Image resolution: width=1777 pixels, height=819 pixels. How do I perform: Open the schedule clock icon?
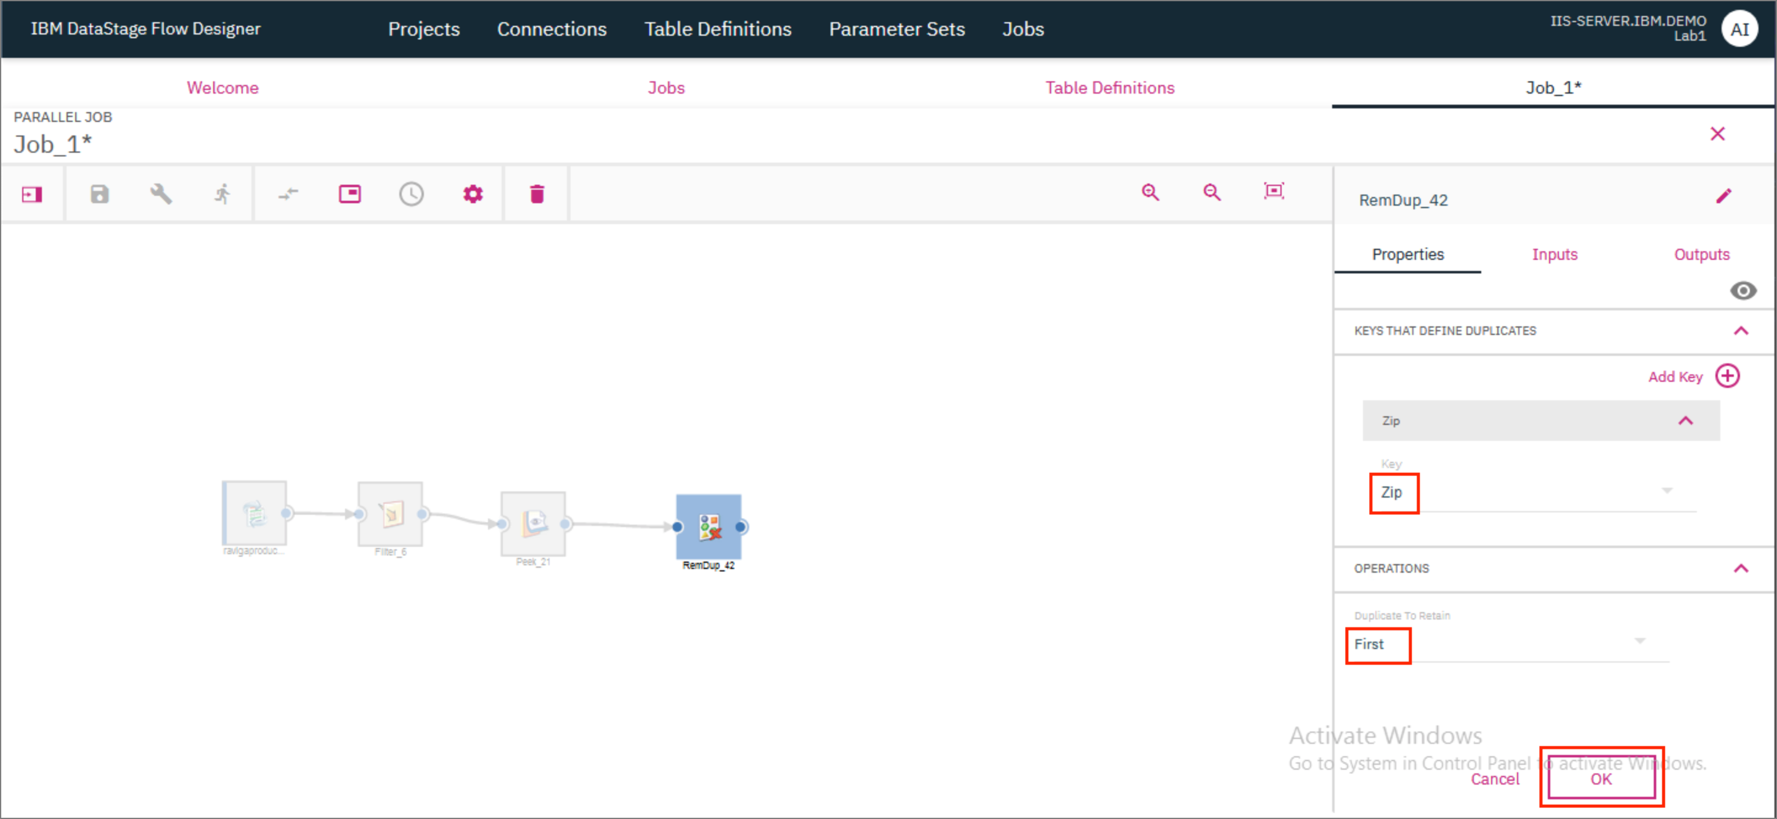[x=411, y=195]
